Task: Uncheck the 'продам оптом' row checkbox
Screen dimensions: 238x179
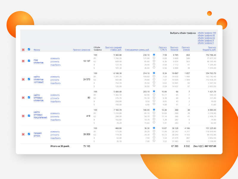Action: pos(29,134)
